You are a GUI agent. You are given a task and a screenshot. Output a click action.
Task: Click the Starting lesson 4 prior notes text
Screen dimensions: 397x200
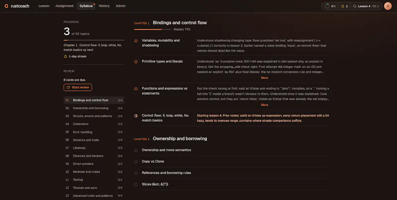point(263,118)
